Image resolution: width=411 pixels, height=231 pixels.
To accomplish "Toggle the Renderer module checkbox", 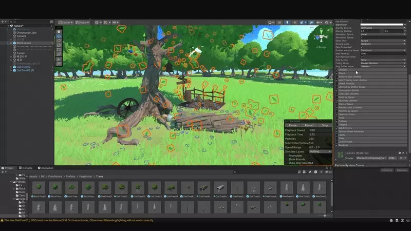I will [x=337, y=145].
